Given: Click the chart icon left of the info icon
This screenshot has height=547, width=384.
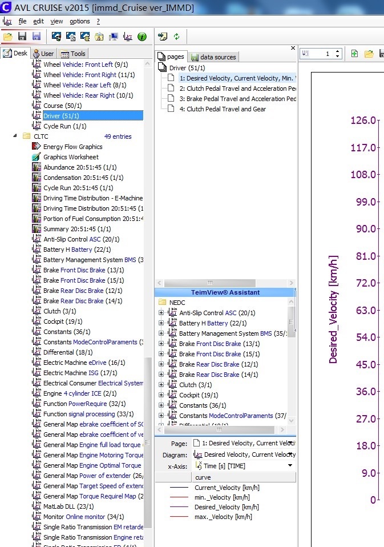Looking at the screenshot, I should point(128,37).
